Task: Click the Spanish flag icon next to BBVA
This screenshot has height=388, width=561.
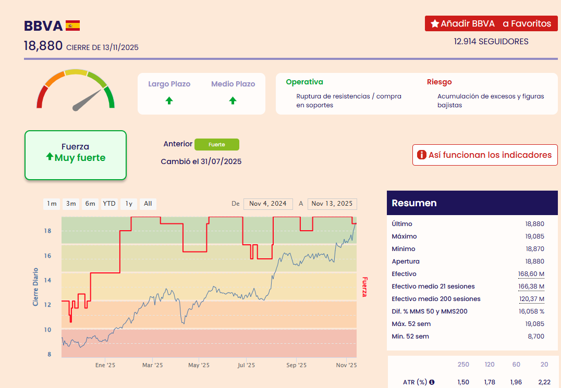Action: 72,26
